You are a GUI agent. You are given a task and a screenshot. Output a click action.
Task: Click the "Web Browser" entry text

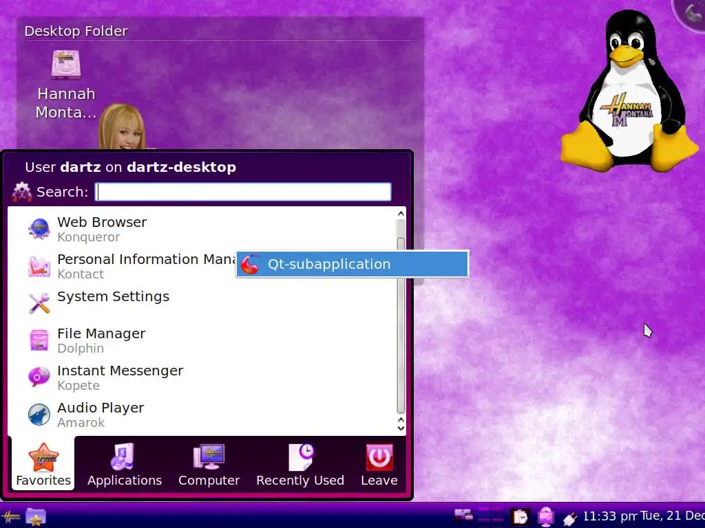pos(102,222)
